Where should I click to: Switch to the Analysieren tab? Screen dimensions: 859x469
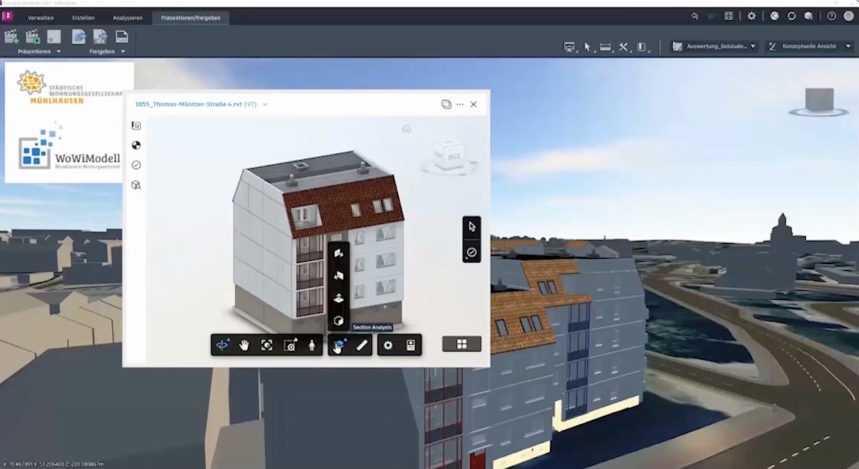[128, 18]
